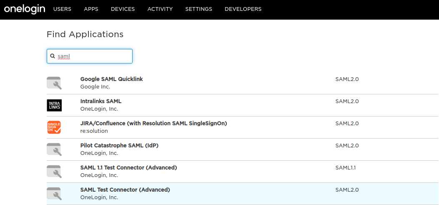Click the Google SAML Quicklink wrench icon
Screen dimensions: 439x205
(54, 83)
